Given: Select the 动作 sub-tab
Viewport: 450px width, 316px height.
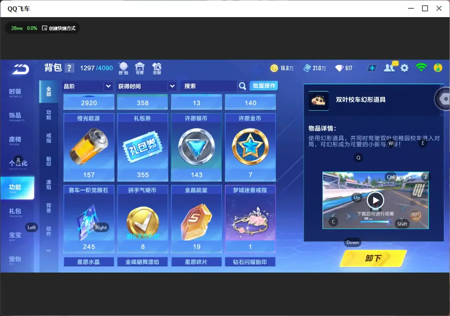Looking at the screenshot, I should point(49,231).
